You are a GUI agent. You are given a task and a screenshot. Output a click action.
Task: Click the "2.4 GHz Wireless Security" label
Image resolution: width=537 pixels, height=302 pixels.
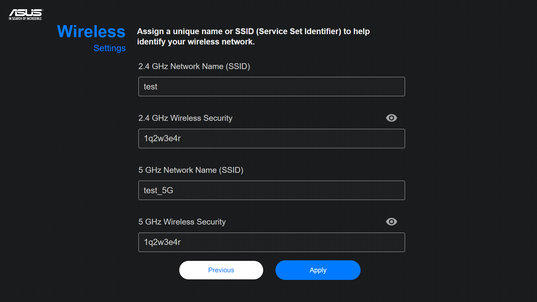[185, 118]
